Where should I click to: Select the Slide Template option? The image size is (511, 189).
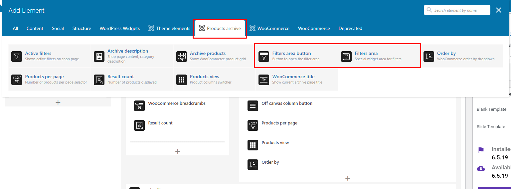491,127
